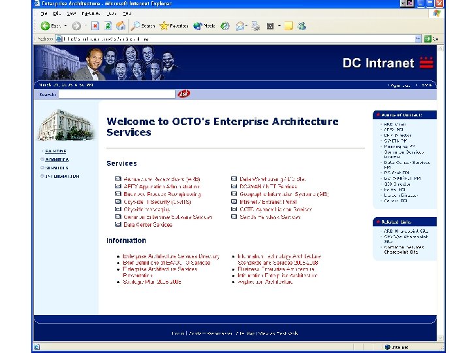
Task: Open the ARB Chair contact link
Action: pos(395,124)
